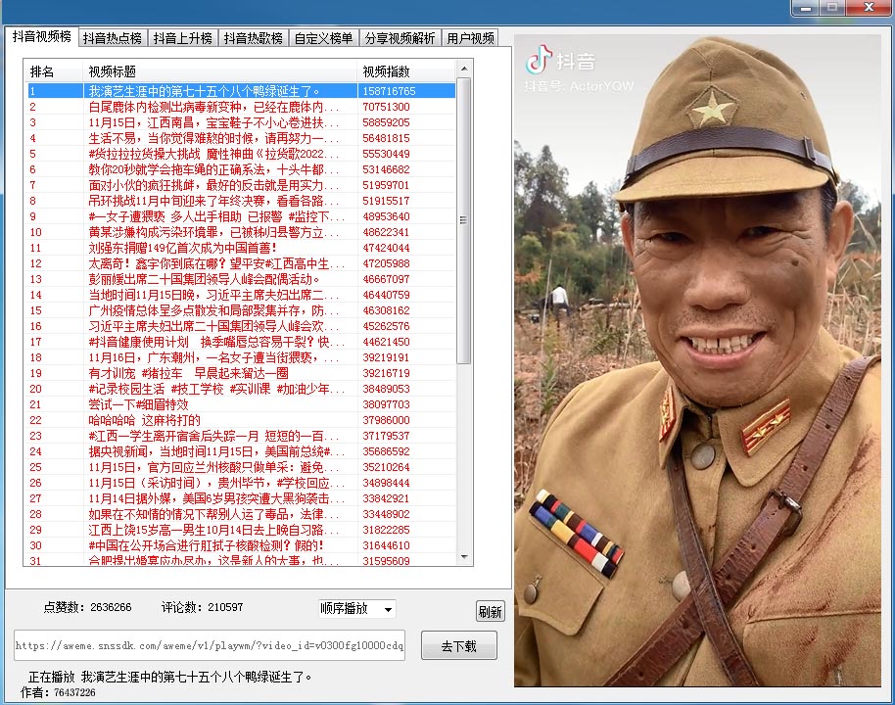Click the 点赞数: 2636266 label
This screenshot has width=895, height=705.
[x=87, y=607]
